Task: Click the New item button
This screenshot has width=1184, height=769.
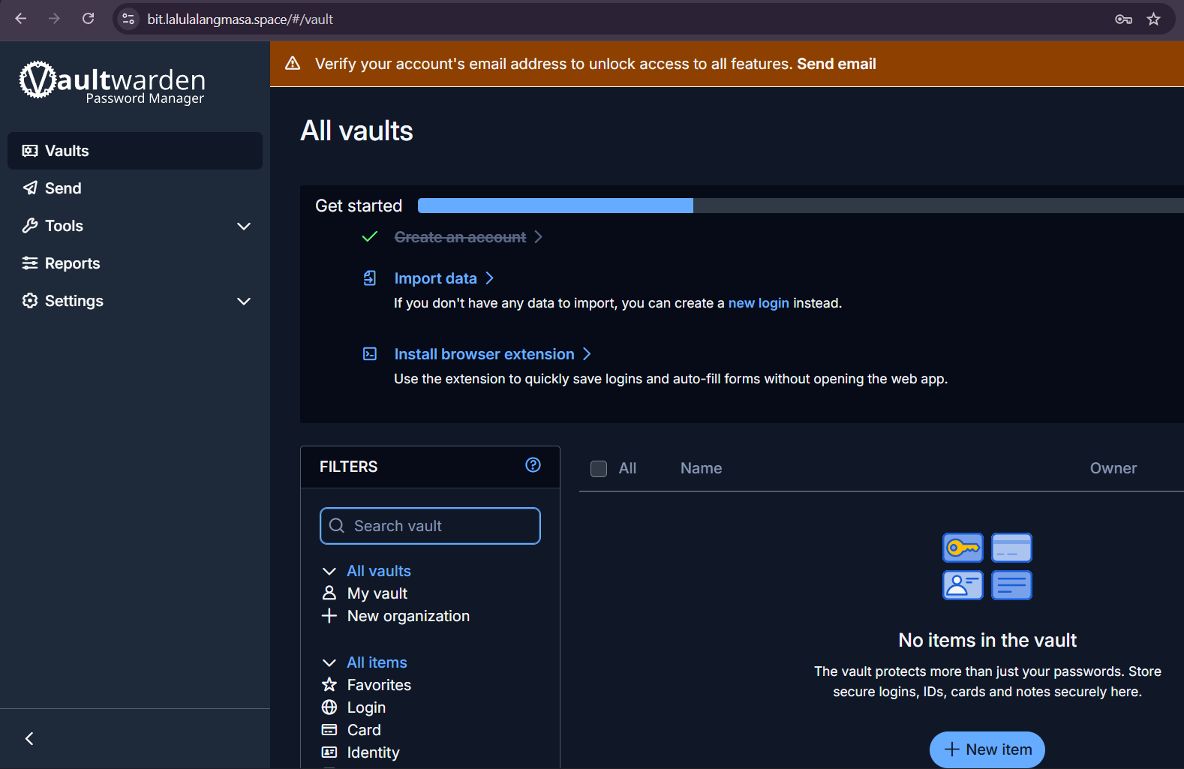Action: 987,749
